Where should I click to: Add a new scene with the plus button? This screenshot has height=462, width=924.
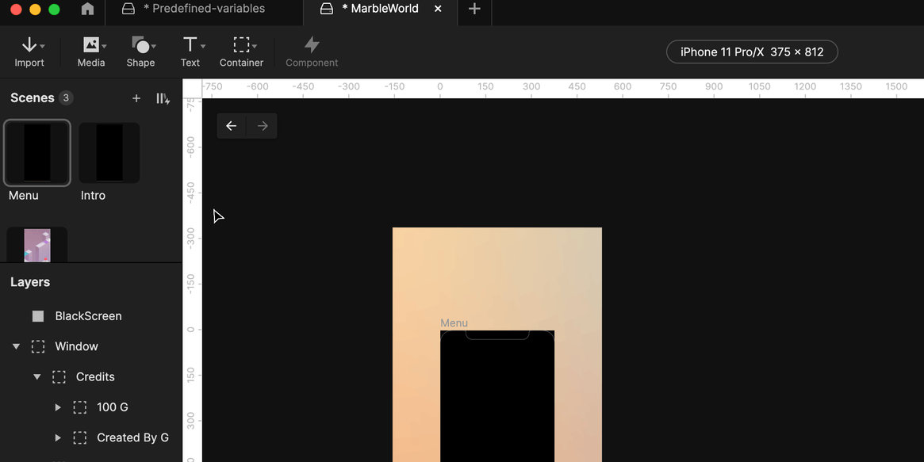(136, 98)
